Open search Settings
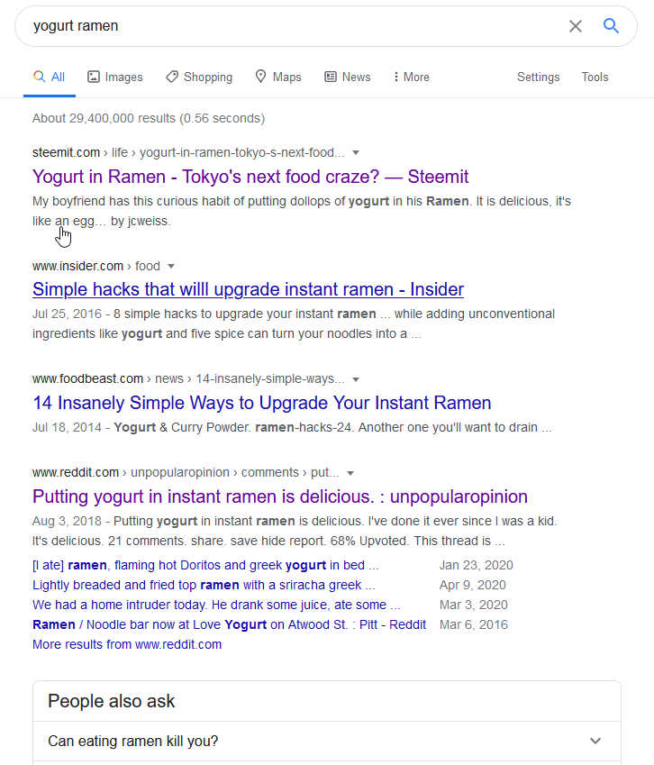 pos(538,77)
